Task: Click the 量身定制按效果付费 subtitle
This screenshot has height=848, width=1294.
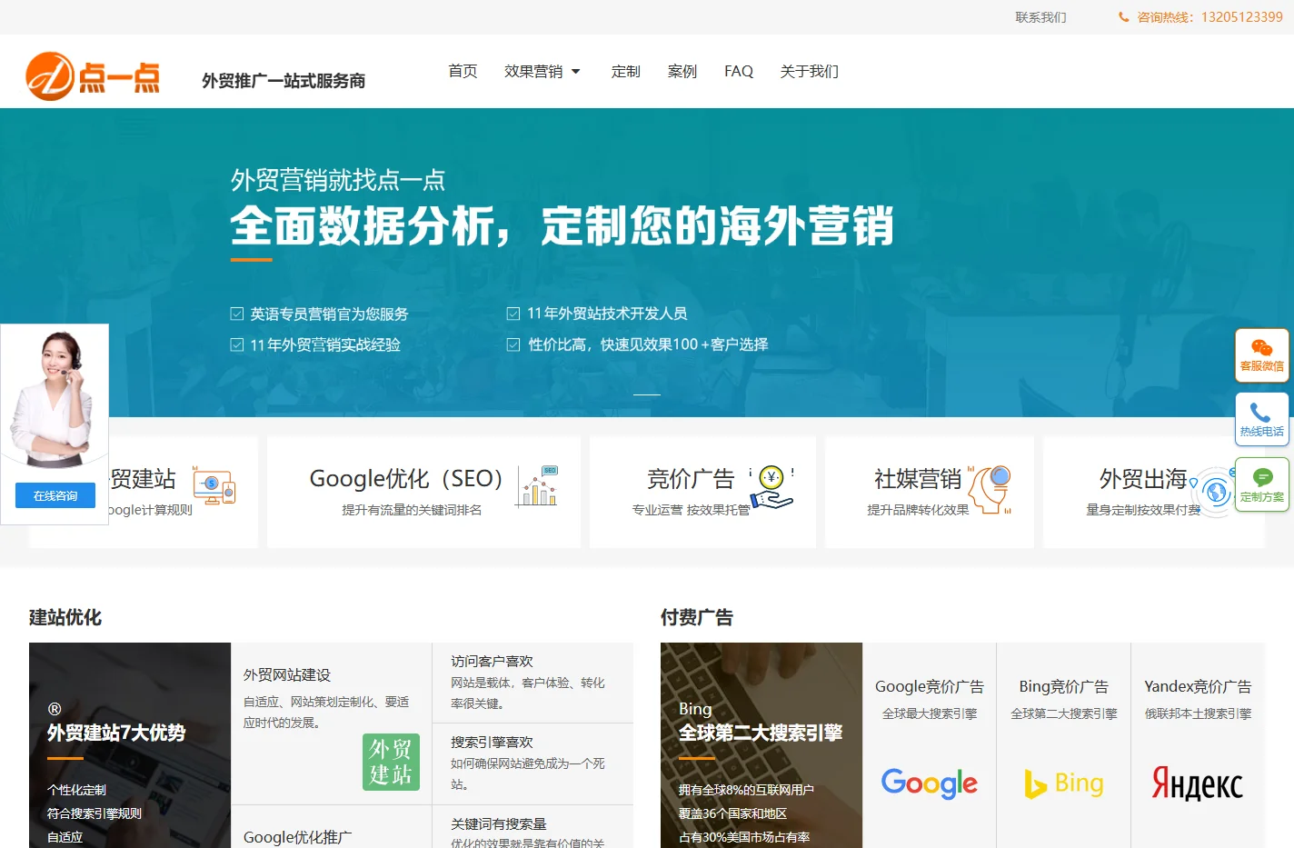Action: pos(1143,510)
